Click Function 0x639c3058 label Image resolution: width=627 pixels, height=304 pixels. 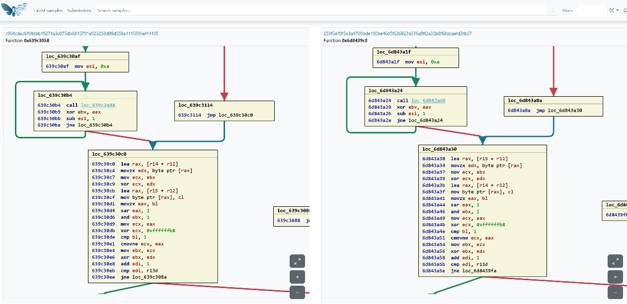(x=27, y=40)
